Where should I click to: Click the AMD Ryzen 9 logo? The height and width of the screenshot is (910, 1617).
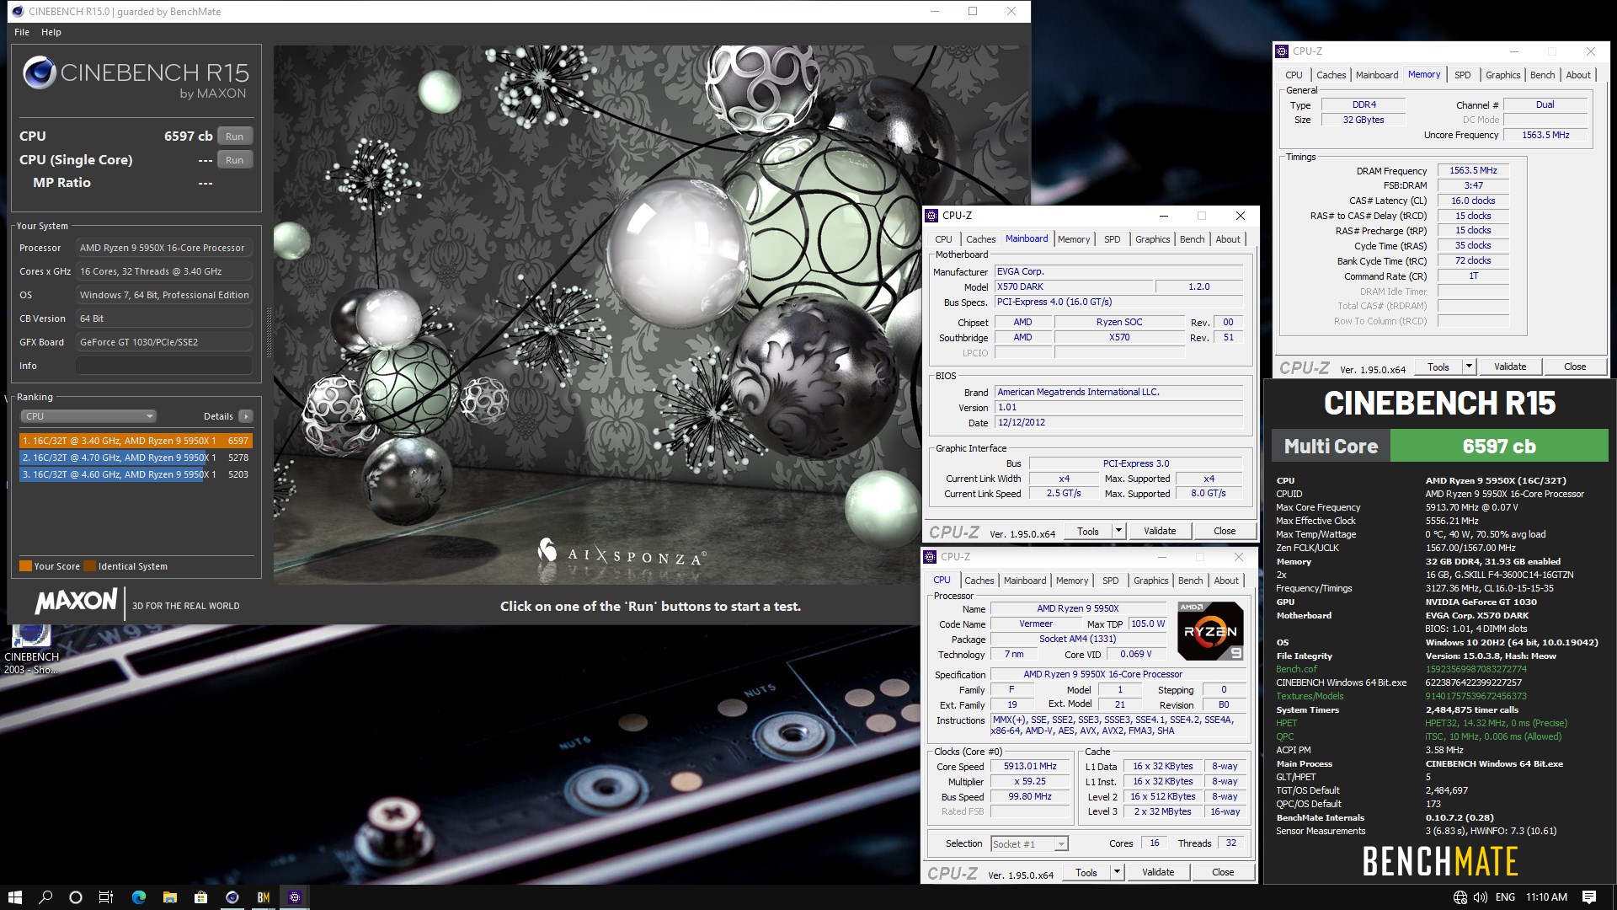1210,630
